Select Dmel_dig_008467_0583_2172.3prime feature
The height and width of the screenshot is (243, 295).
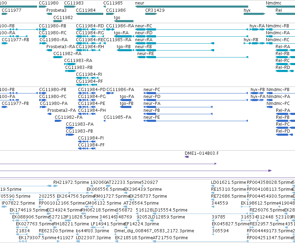[154, 231]
